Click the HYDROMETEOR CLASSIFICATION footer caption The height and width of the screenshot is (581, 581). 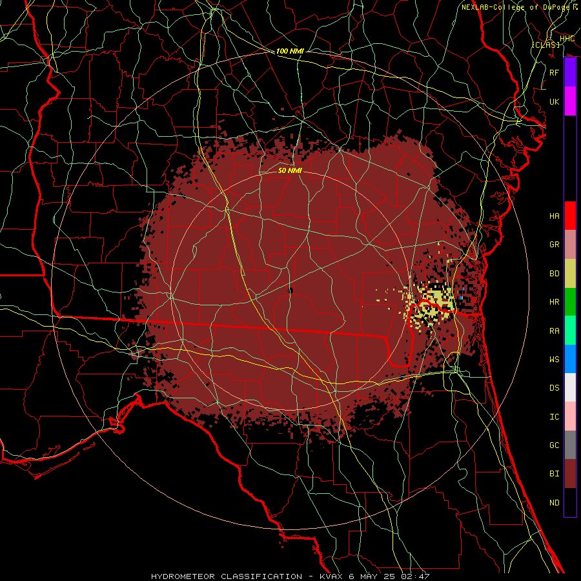click(x=227, y=576)
